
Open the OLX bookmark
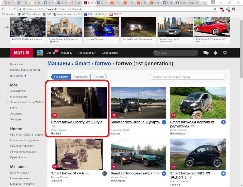[78, 14]
